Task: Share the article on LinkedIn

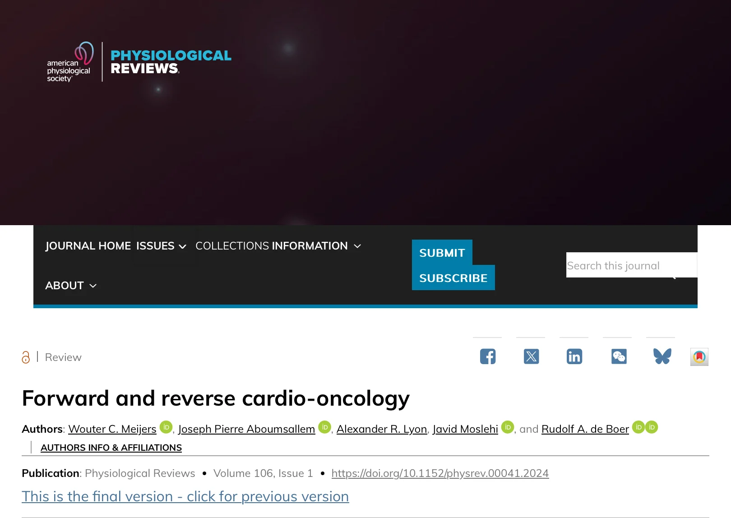Action: [x=574, y=356]
